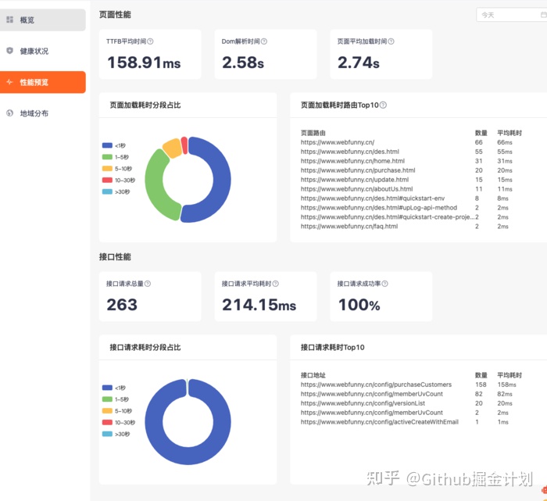Screen dimensions: 547x501
Task: Toggle 1-5秒 legend in 接口请求耗时 chart
Action: 116,399
